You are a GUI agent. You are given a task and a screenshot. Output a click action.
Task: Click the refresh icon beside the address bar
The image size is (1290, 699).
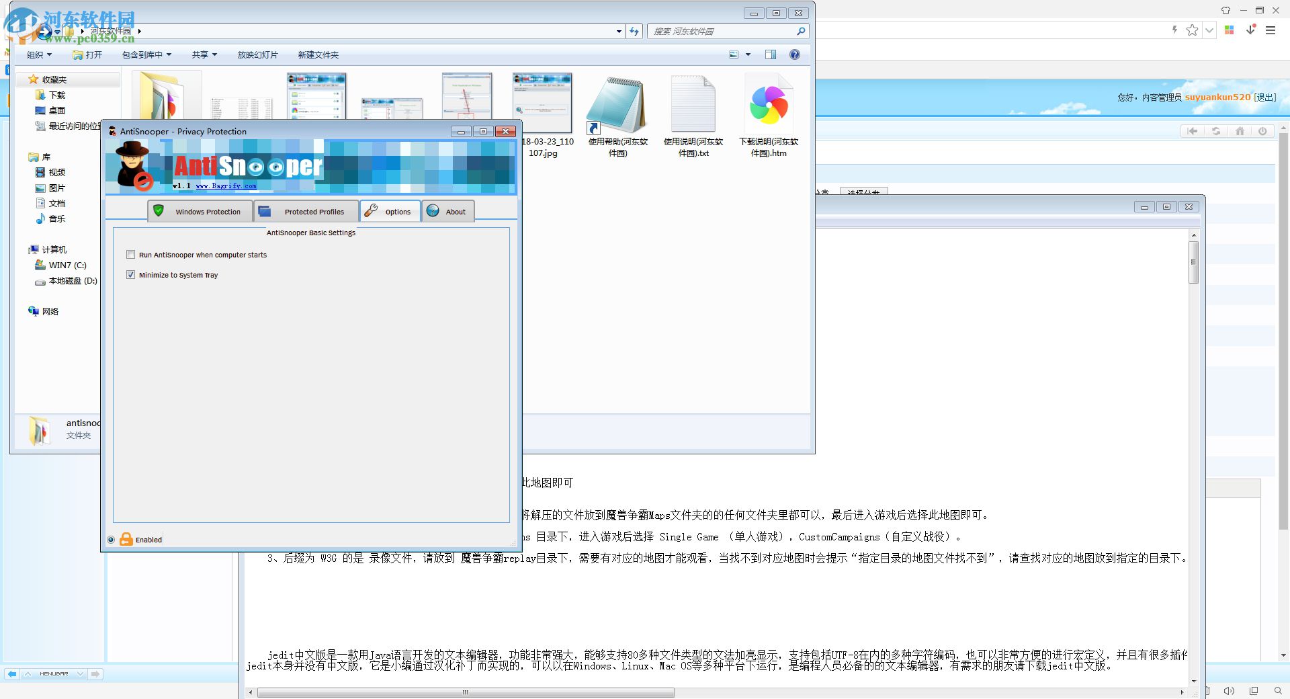tap(634, 31)
